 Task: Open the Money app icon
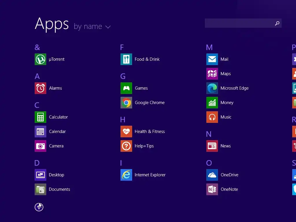tap(212, 103)
